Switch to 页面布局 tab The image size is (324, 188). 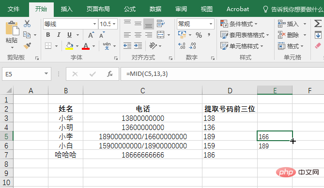tap(98, 9)
